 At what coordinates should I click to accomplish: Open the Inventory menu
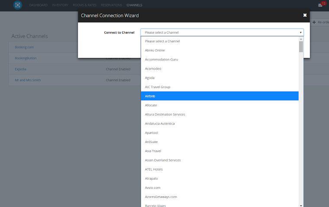coord(60,5)
